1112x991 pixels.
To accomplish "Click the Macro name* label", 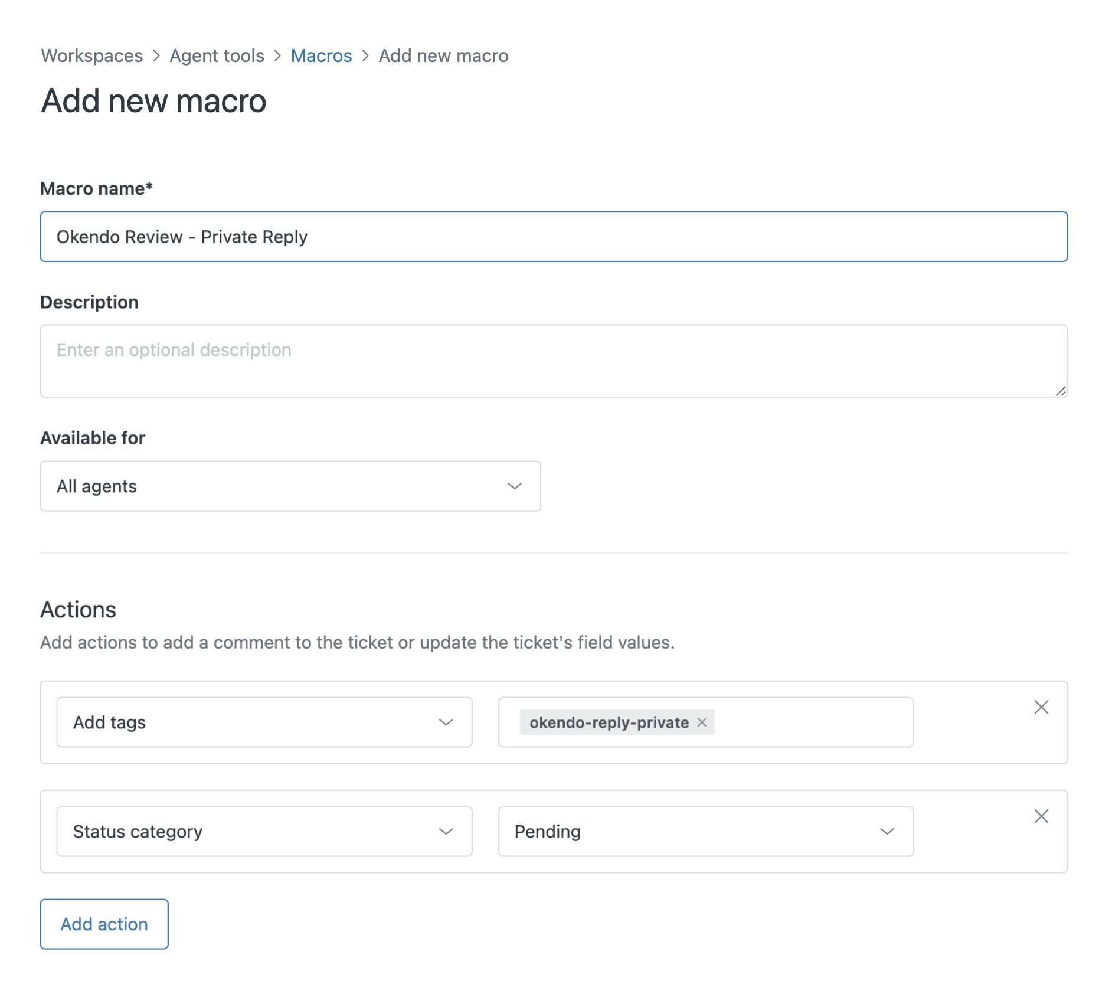I will pos(97,188).
